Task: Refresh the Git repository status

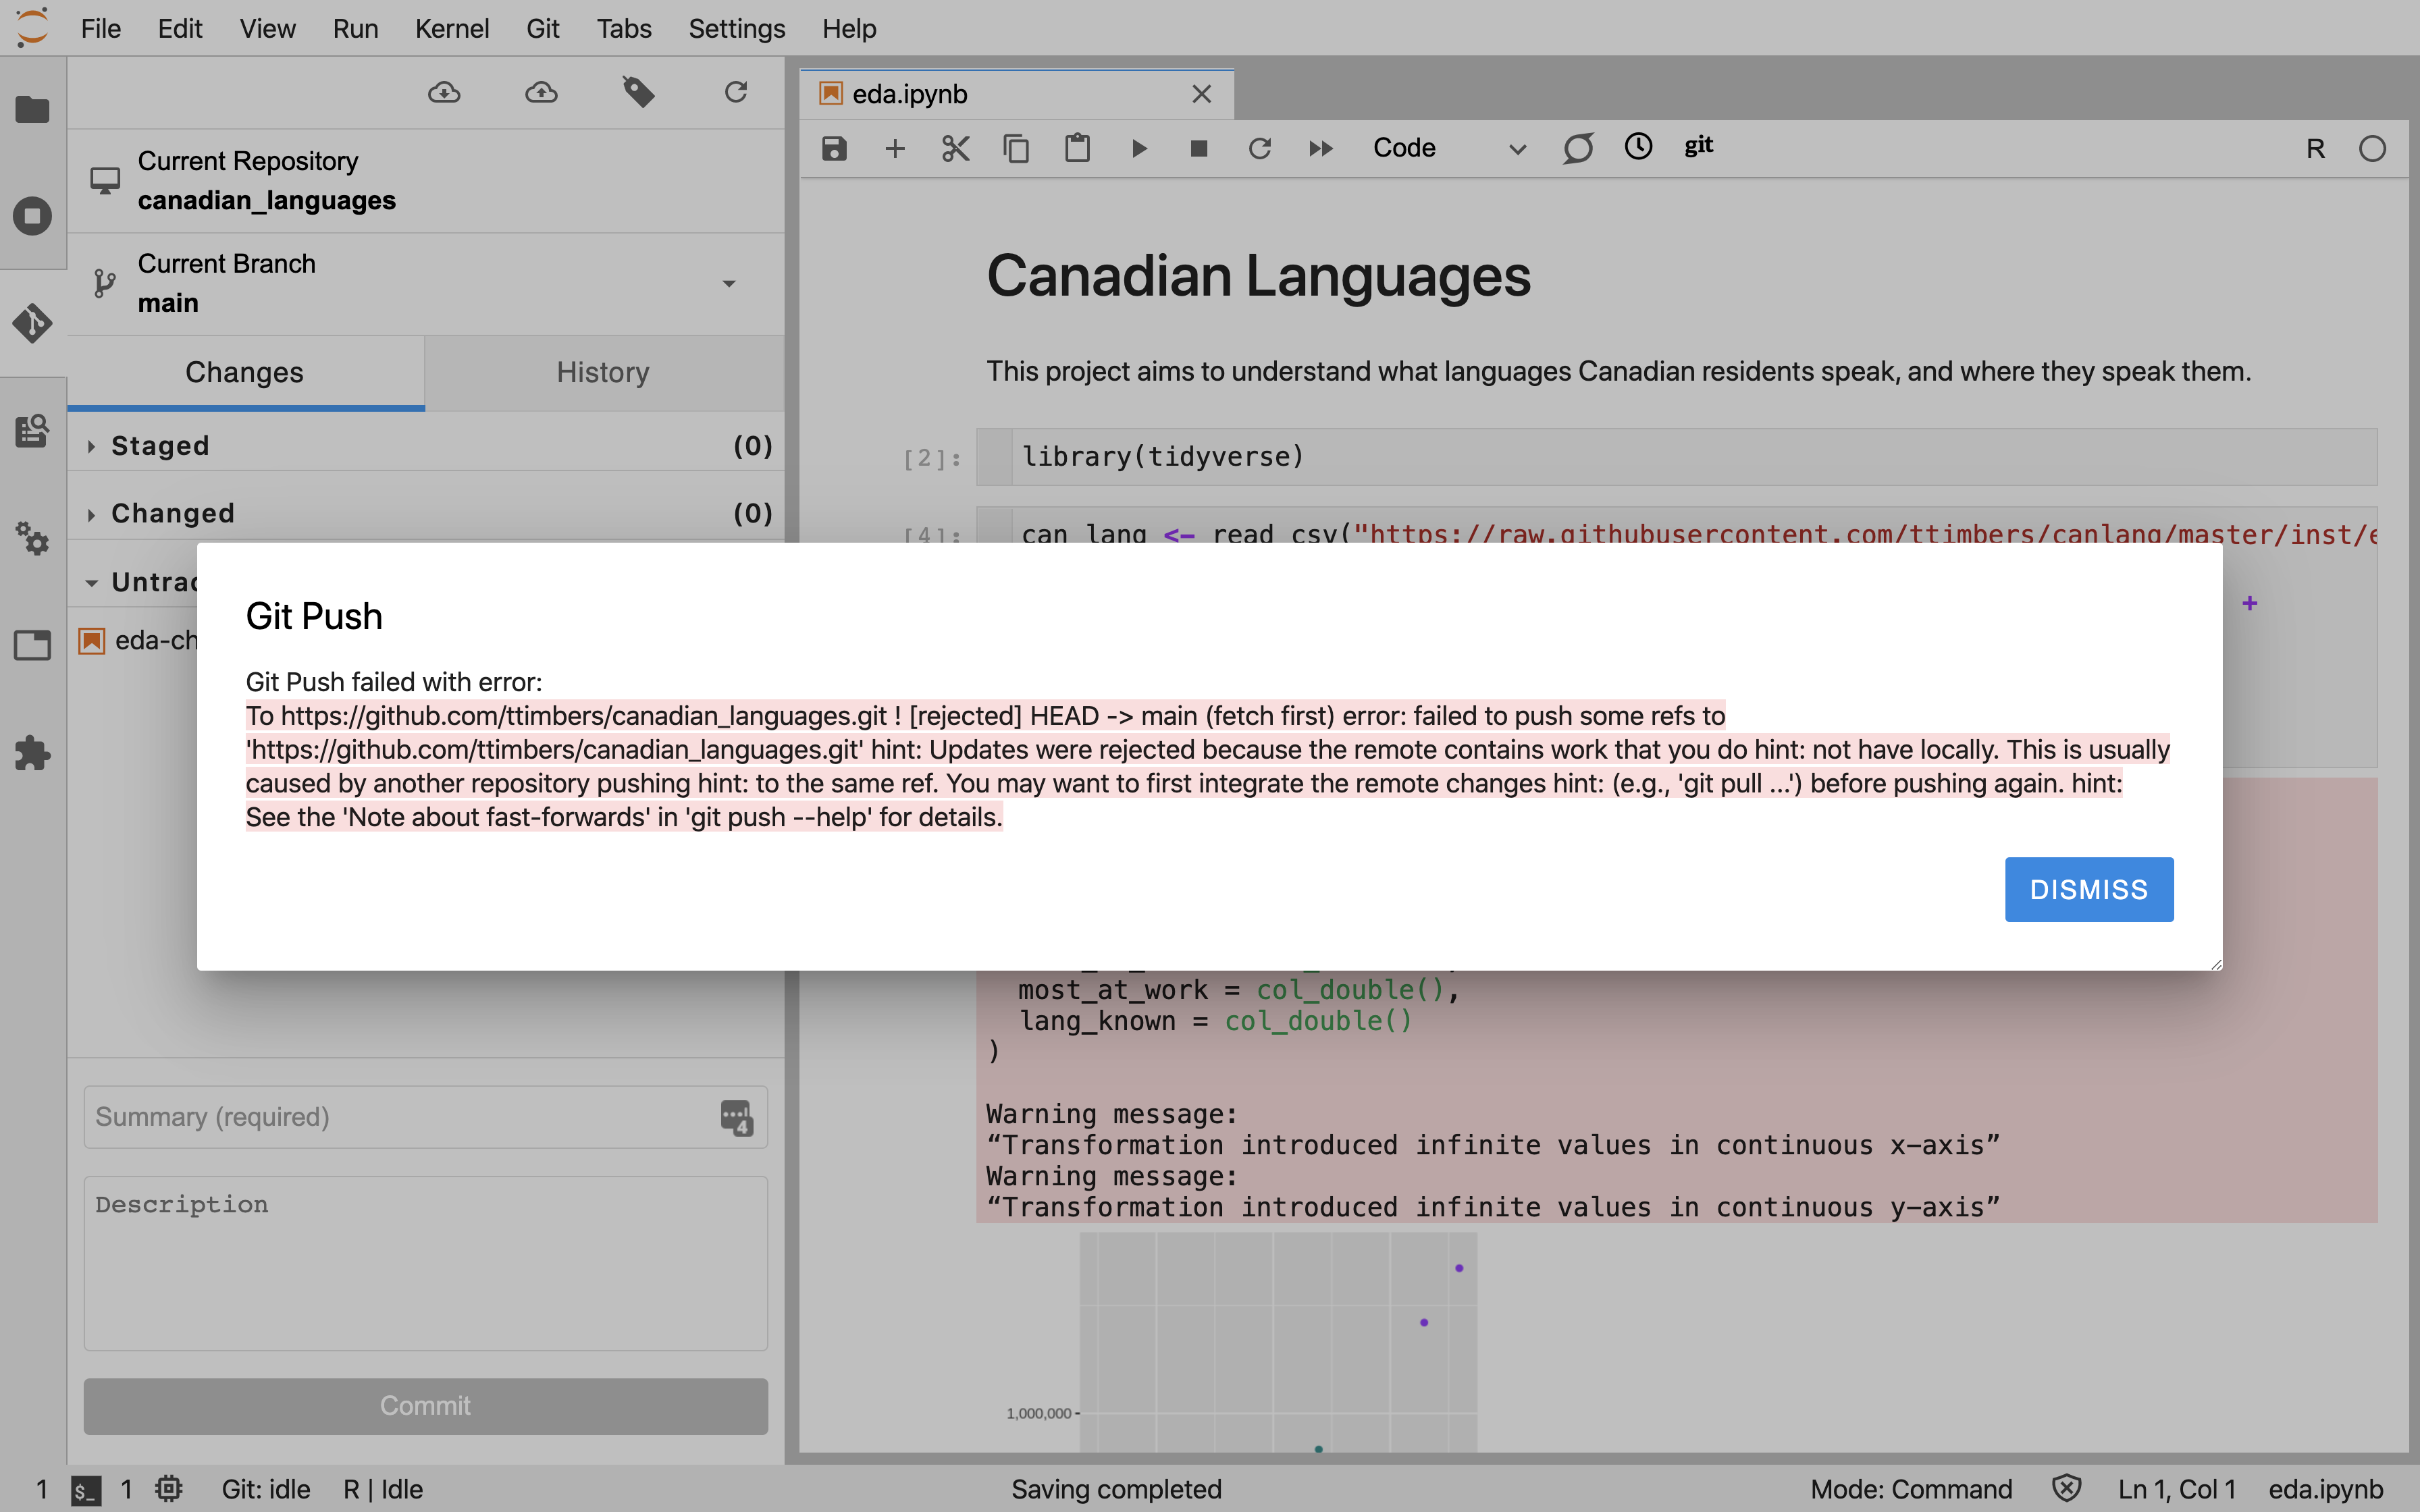Action: coord(736,93)
